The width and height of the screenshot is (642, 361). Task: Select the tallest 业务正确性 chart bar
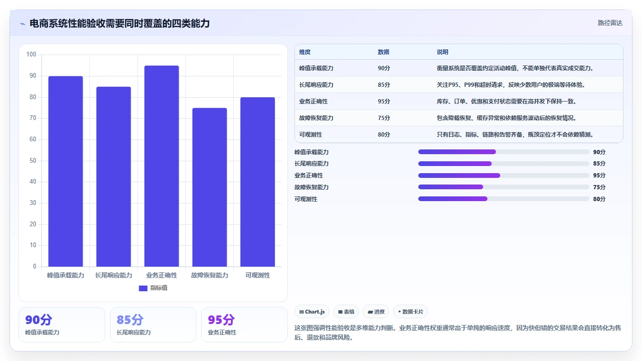coord(162,166)
